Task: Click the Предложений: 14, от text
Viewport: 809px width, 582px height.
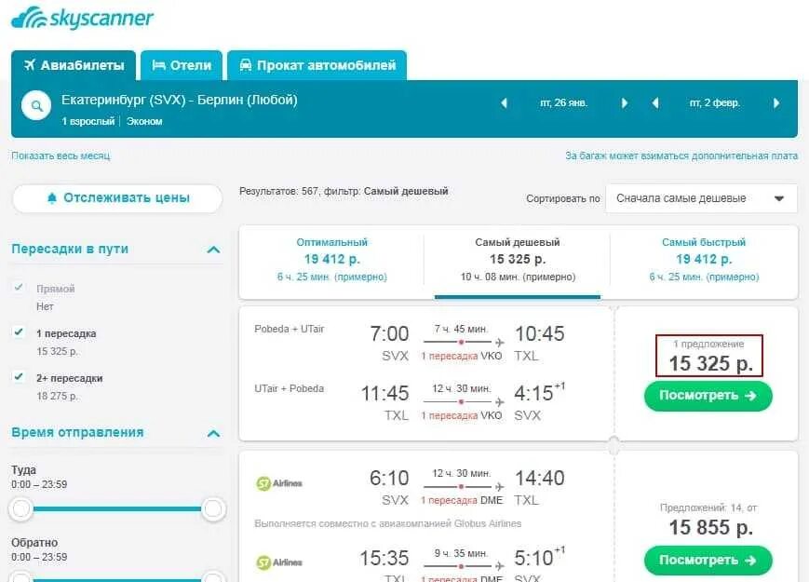Action: tap(708, 508)
